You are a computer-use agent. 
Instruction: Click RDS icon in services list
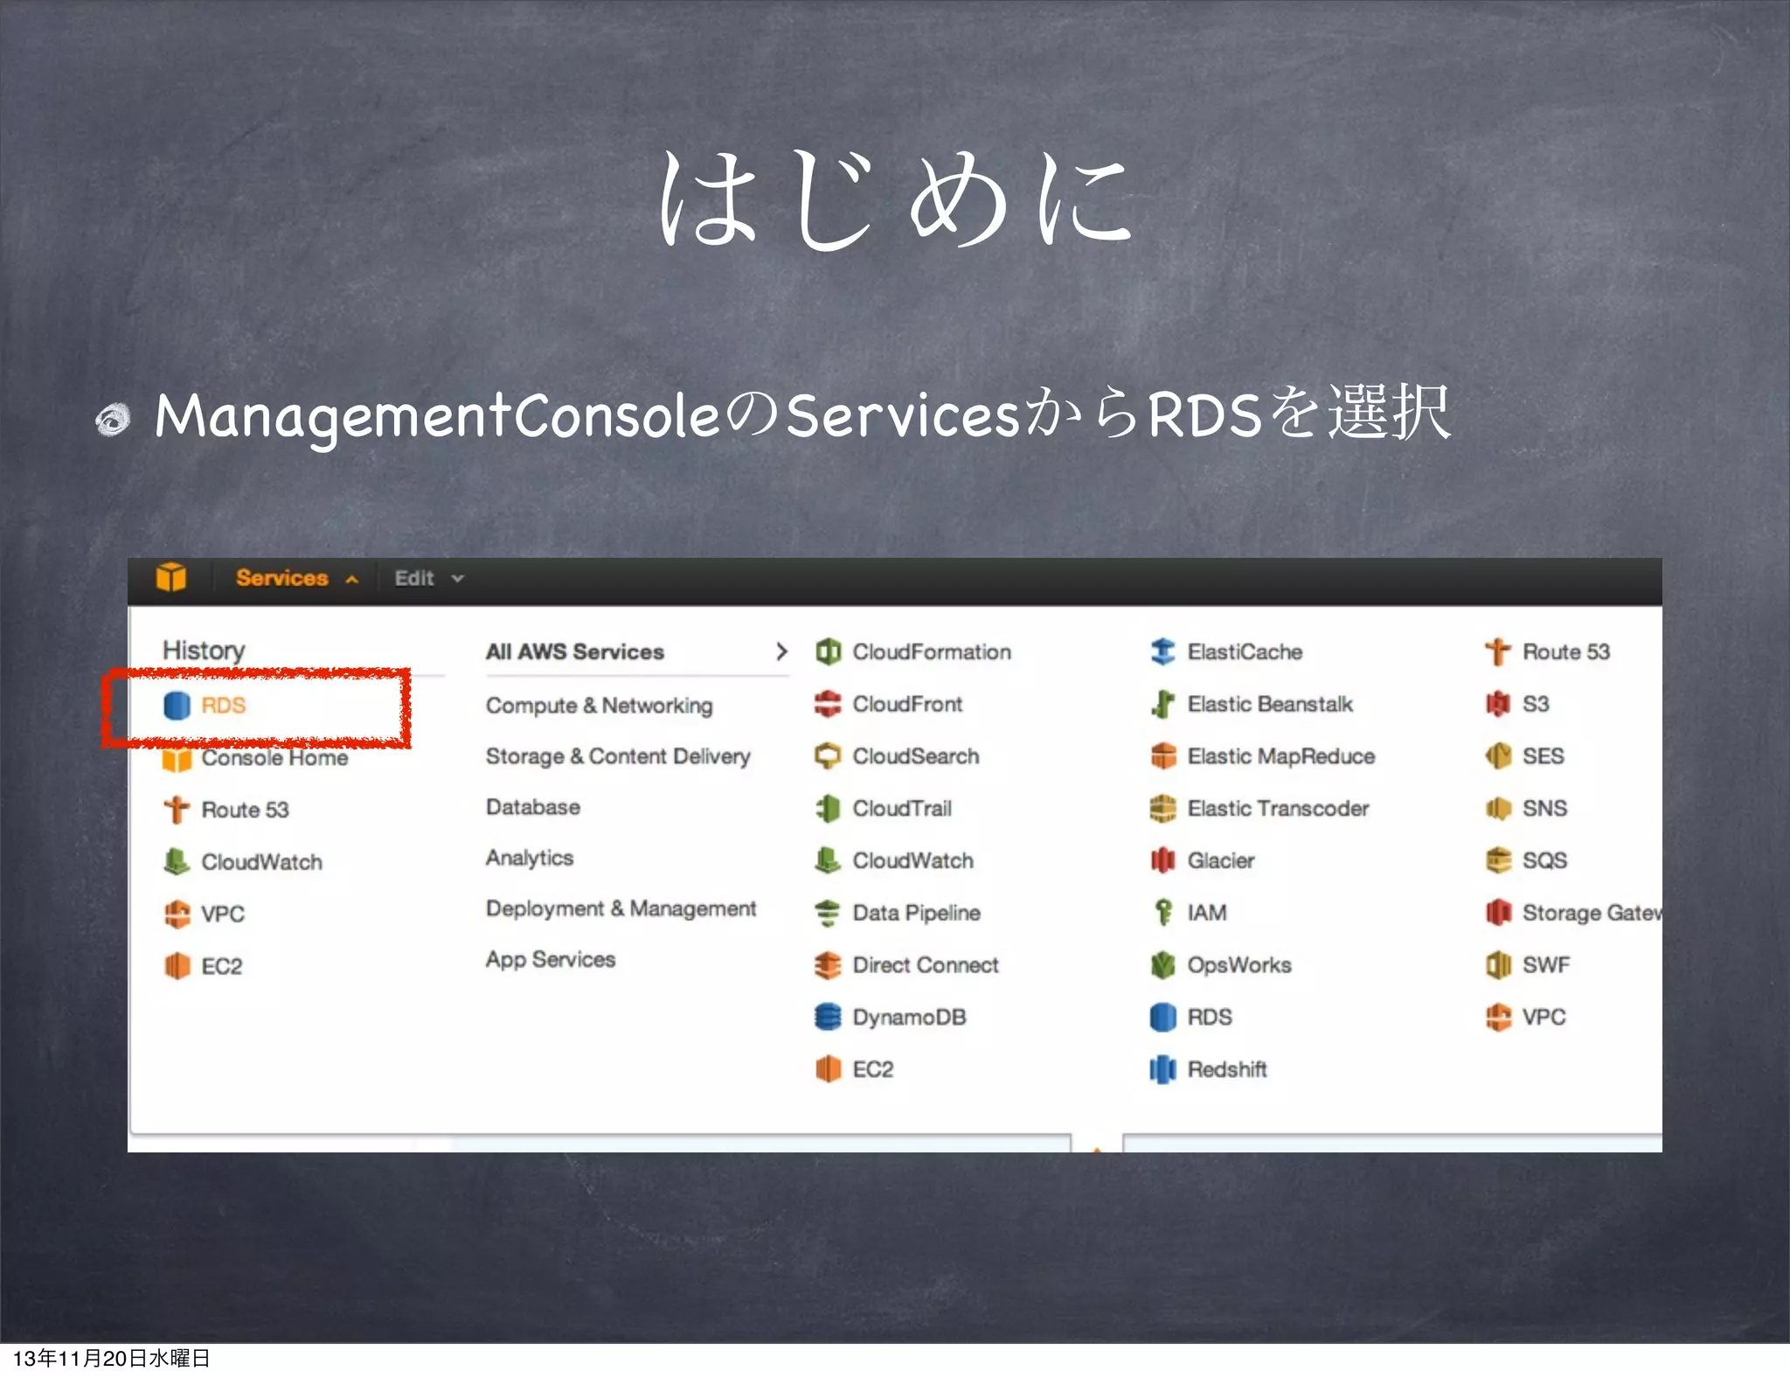pos(1162,1017)
